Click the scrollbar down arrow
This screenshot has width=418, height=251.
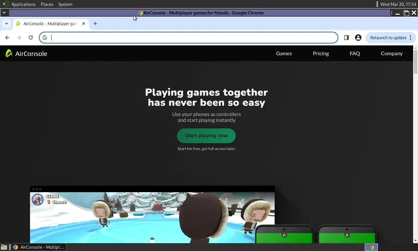(415, 241)
